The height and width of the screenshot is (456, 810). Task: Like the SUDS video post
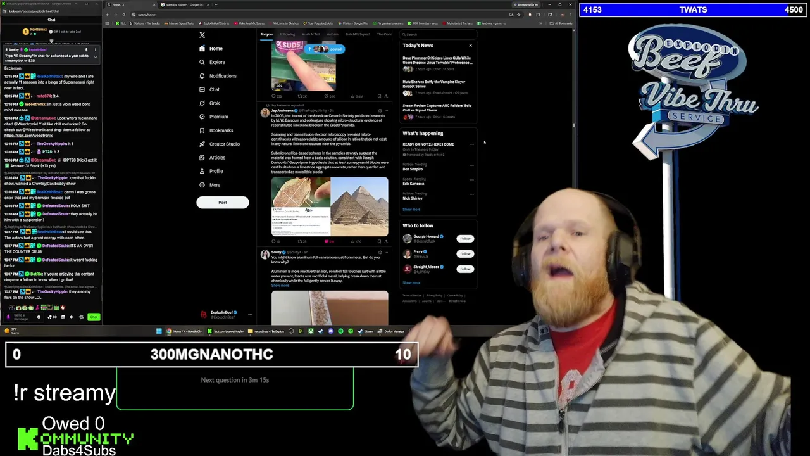click(x=328, y=96)
